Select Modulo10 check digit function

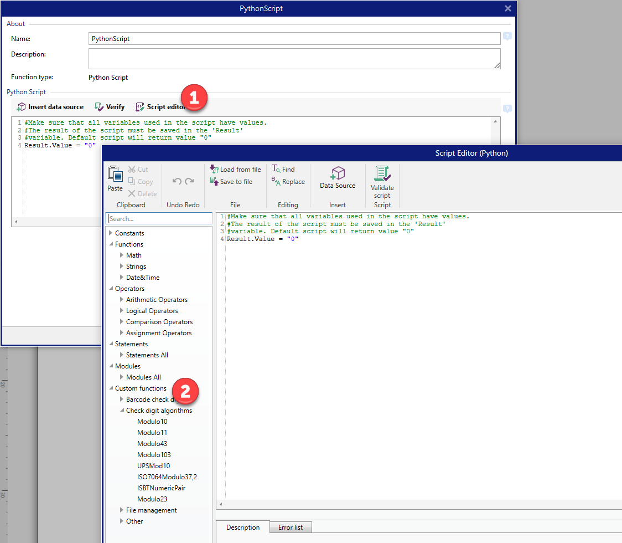coord(152,422)
